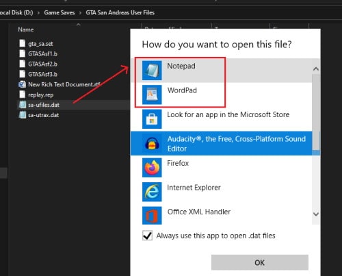Screen dimensions: 342x276
Task: Select file name sa-utrax.dat
Action: point(43,115)
